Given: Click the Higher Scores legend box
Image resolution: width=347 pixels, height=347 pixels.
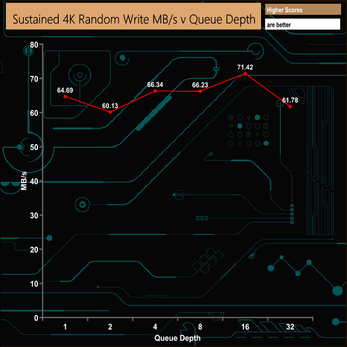Looking at the screenshot, I should coord(303,10).
